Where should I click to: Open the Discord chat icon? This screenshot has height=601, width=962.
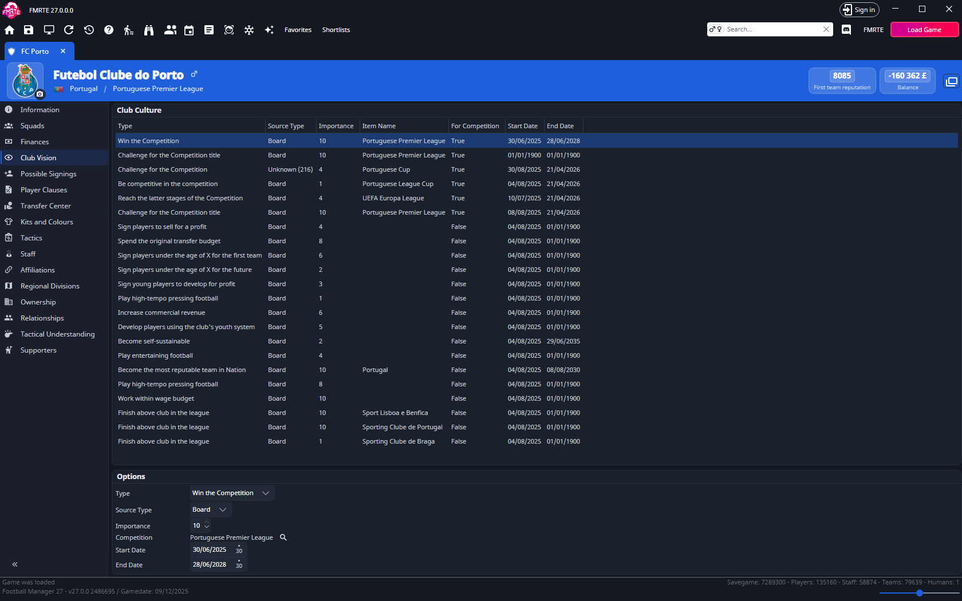point(846,30)
